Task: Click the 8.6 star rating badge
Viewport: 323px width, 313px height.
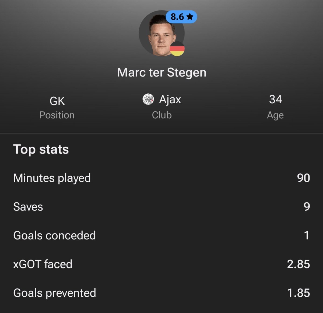Action: 181,17
